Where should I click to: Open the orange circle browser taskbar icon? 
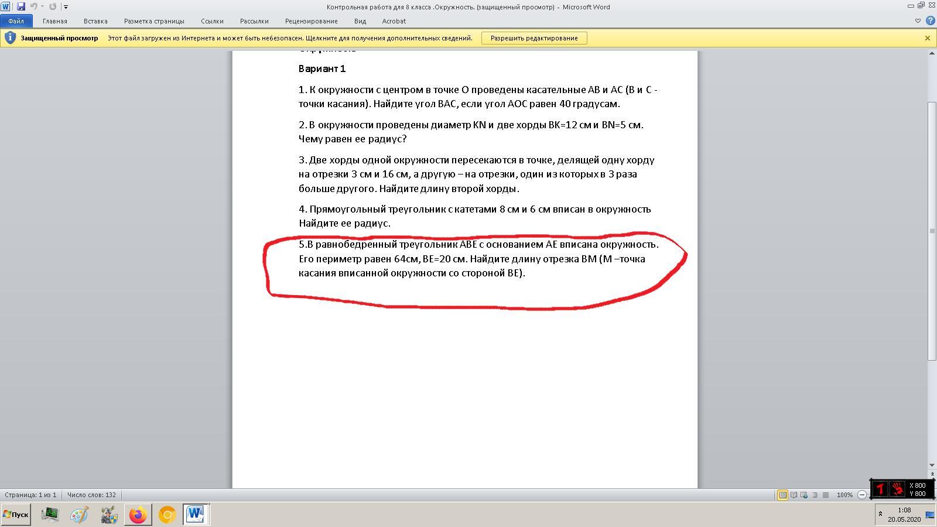click(167, 515)
